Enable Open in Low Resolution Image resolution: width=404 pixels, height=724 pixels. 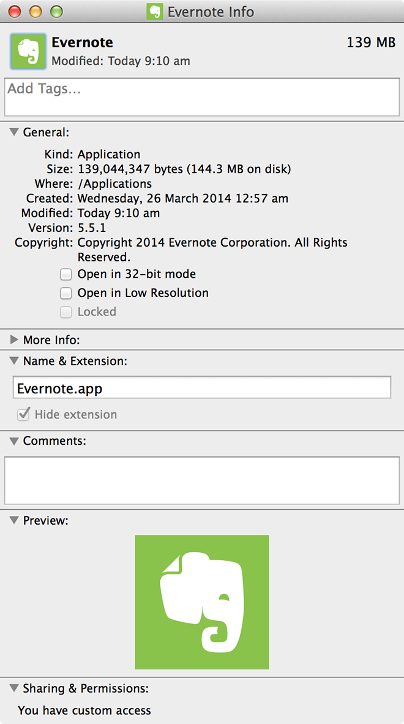pyautogui.click(x=66, y=293)
